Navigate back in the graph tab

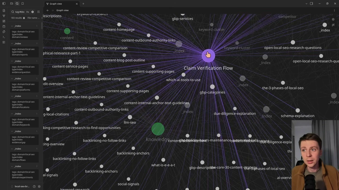[48, 10]
